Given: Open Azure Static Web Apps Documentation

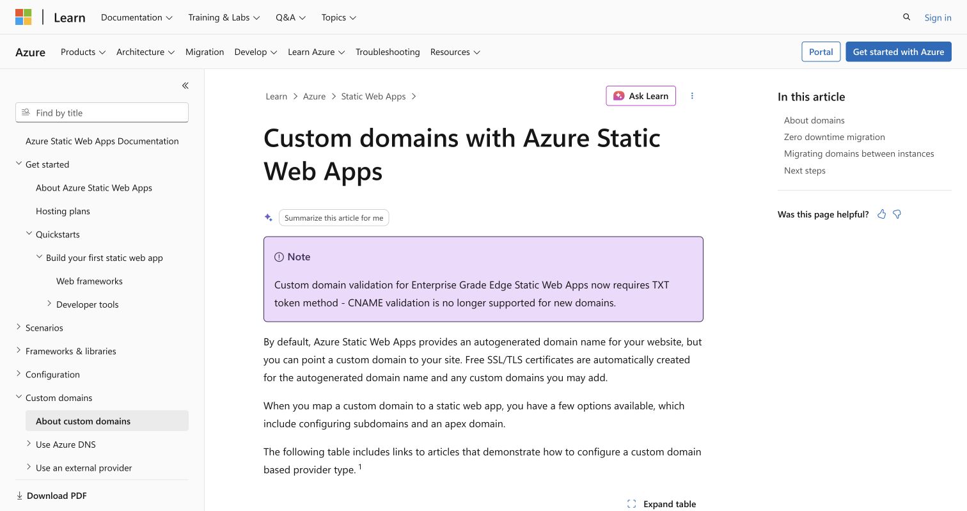Looking at the screenshot, I should pos(102,141).
